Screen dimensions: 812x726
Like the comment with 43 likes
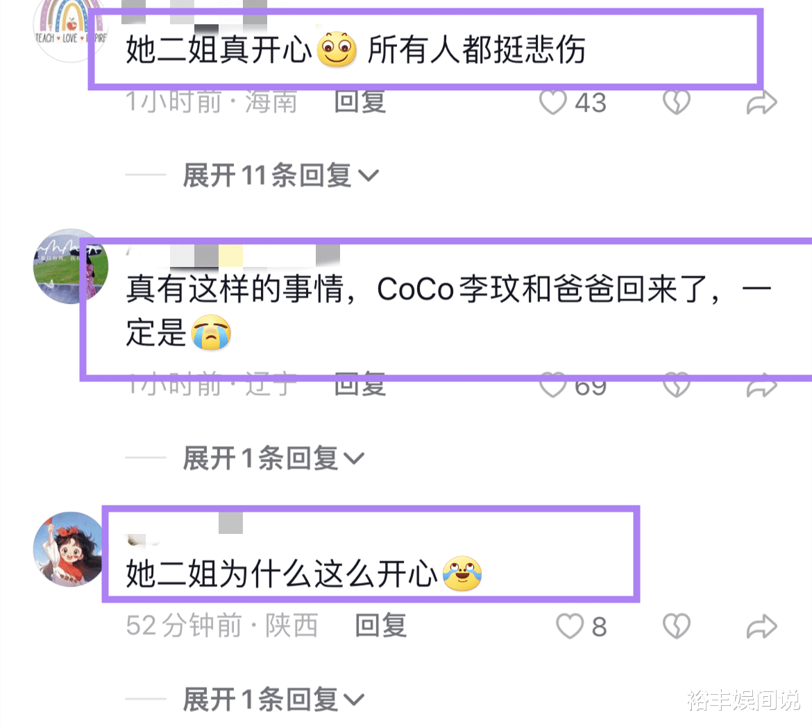coord(552,103)
